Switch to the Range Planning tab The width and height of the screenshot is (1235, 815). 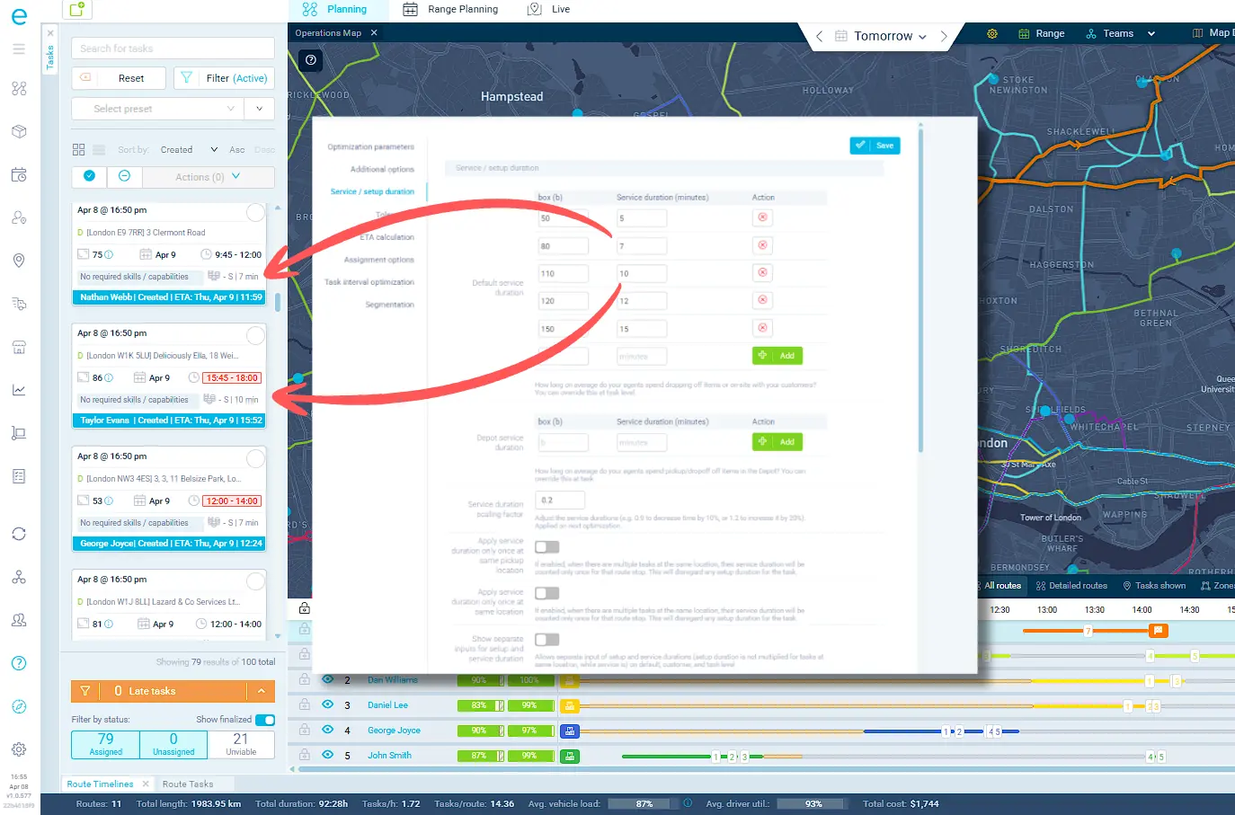pos(450,9)
